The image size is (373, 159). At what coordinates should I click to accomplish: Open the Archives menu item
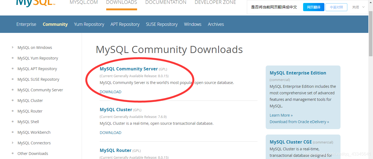[216, 24]
